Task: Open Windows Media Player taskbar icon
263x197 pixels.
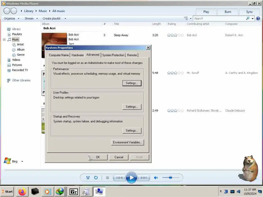Action: (x=48, y=192)
